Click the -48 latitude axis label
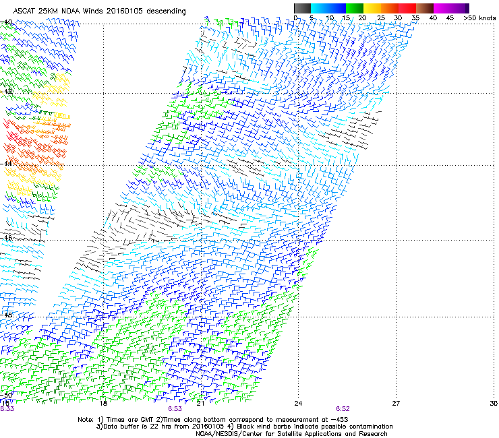Viewport: 499px width, 438px height. point(6,315)
